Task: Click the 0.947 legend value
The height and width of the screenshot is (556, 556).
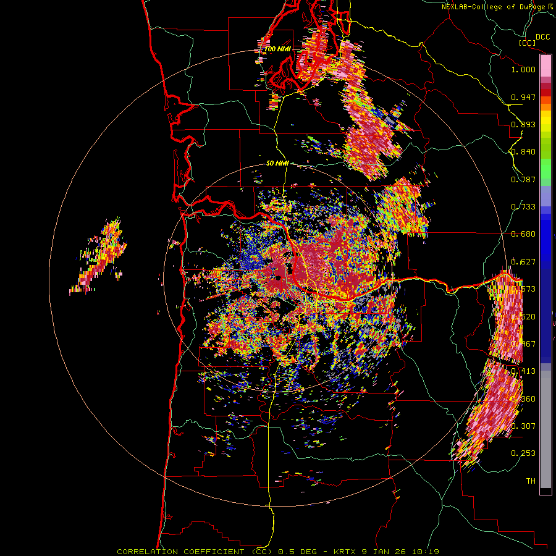Action: pos(523,97)
